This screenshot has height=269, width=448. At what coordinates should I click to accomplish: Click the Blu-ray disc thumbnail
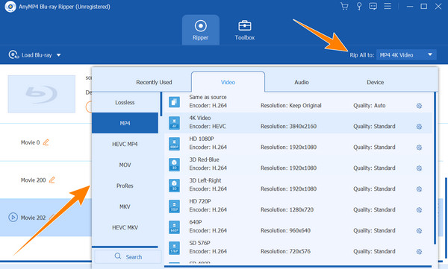[41, 94]
